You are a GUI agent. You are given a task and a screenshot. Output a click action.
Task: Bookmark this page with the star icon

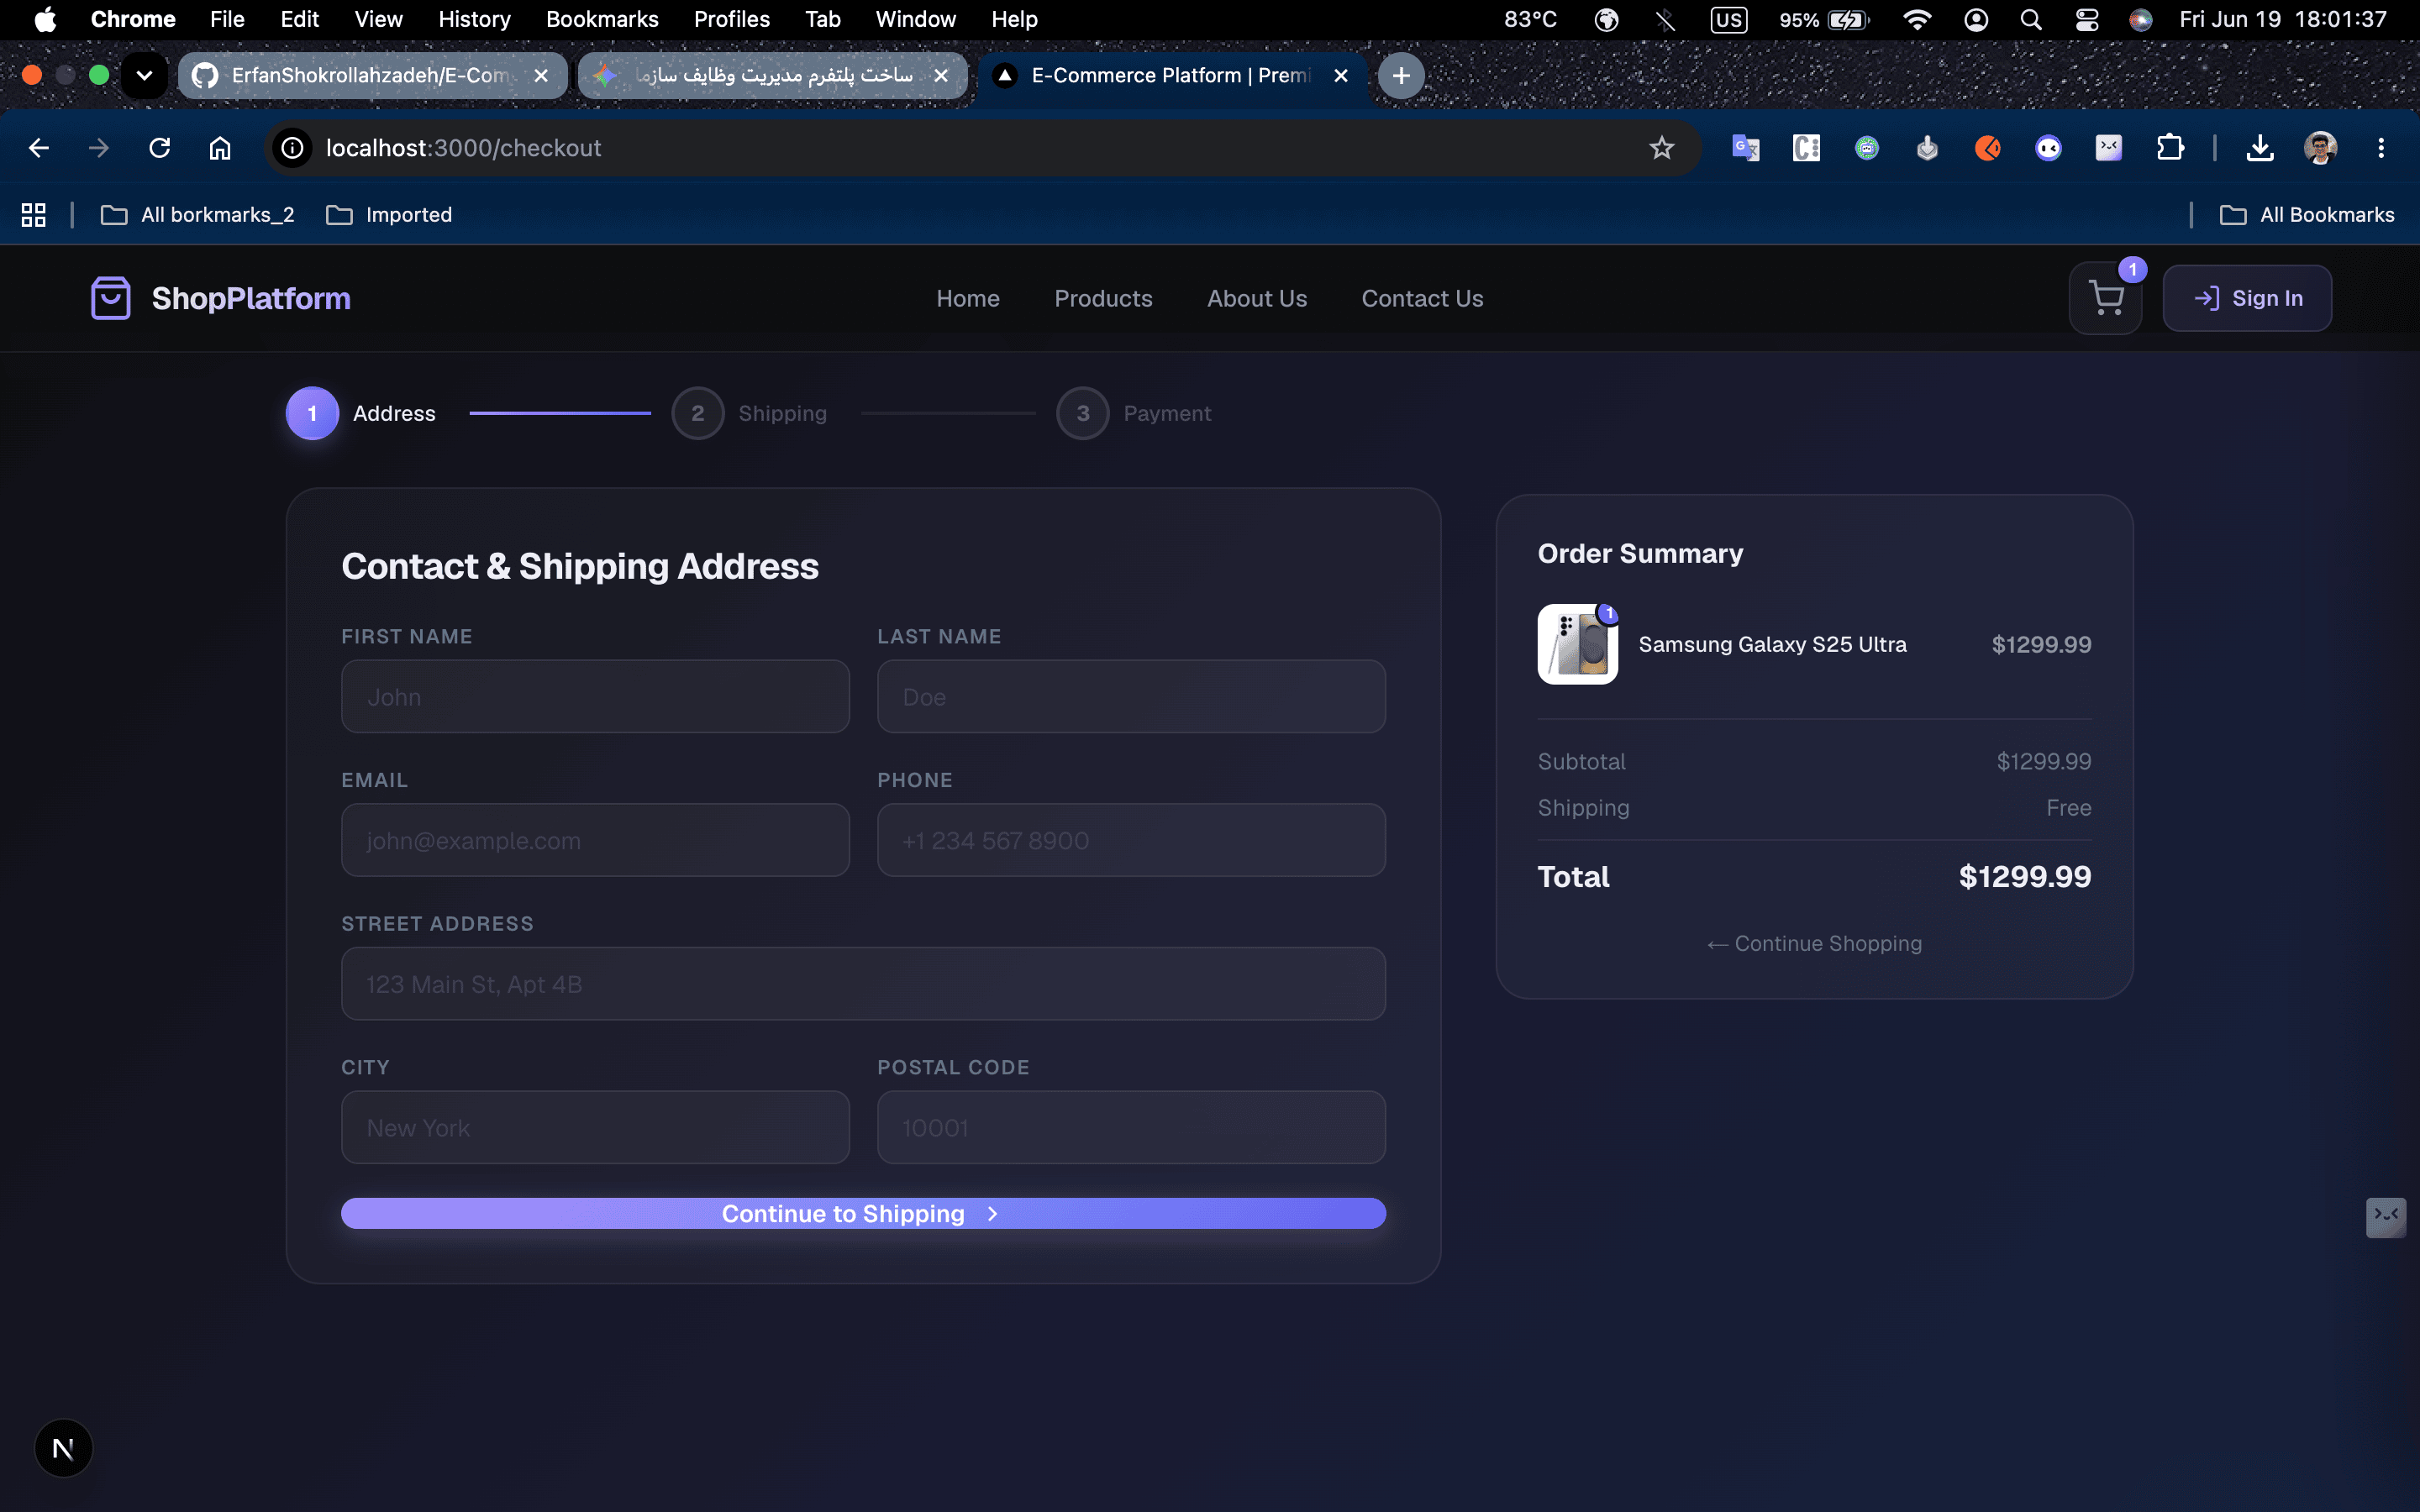(x=1661, y=148)
